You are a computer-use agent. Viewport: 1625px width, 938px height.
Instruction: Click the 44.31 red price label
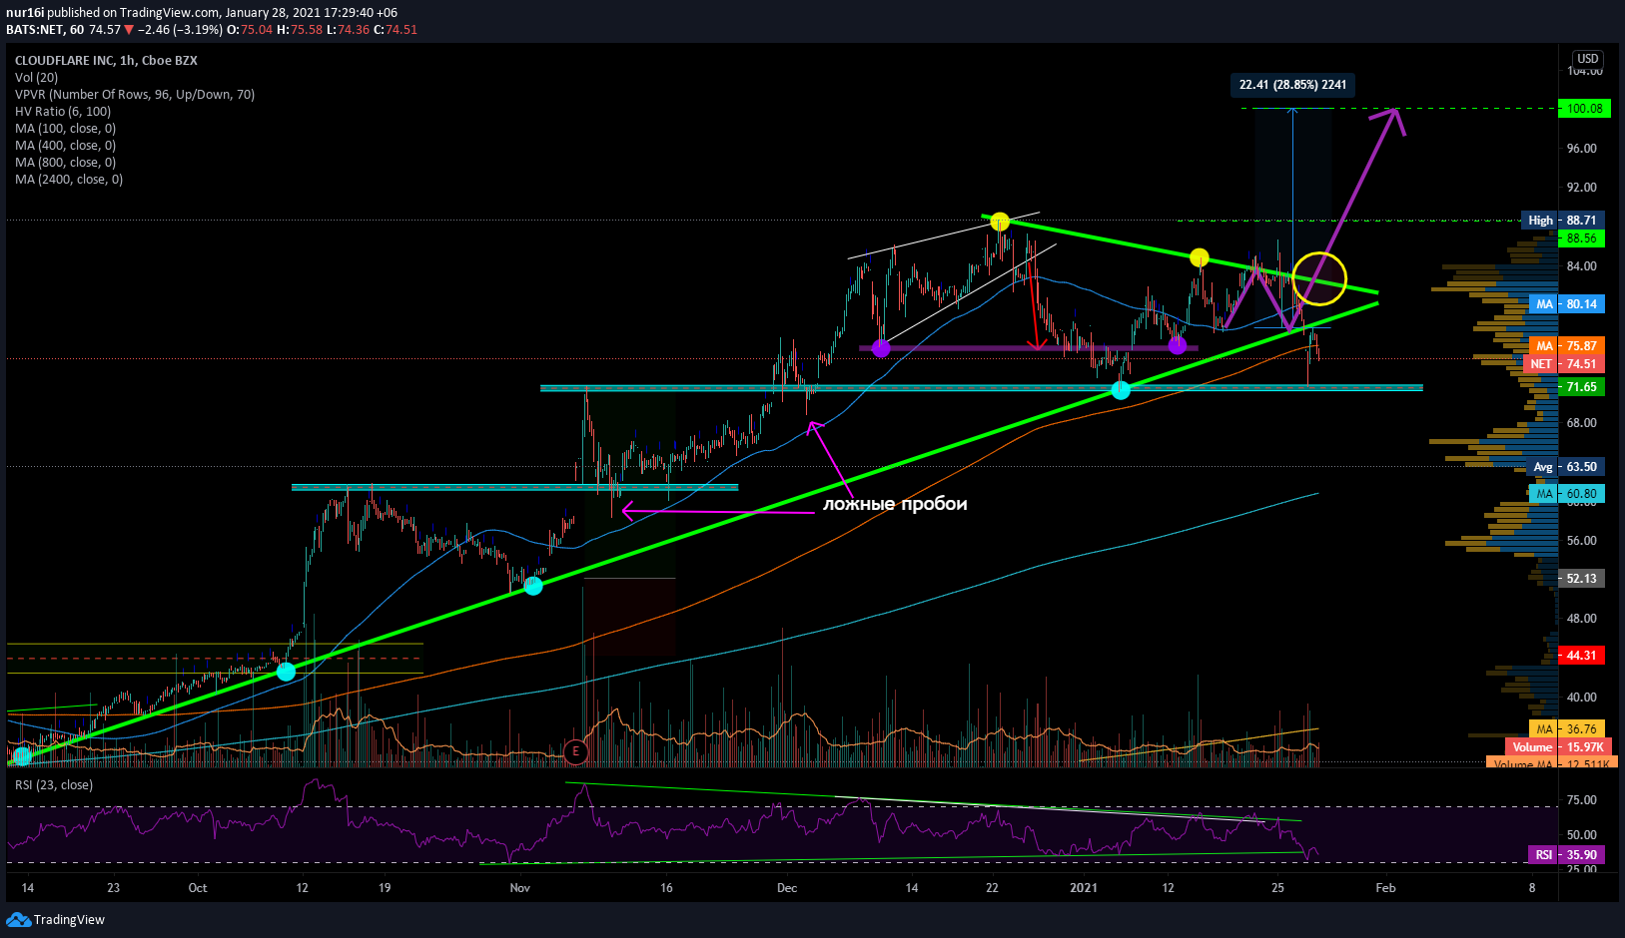point(1581,655)
